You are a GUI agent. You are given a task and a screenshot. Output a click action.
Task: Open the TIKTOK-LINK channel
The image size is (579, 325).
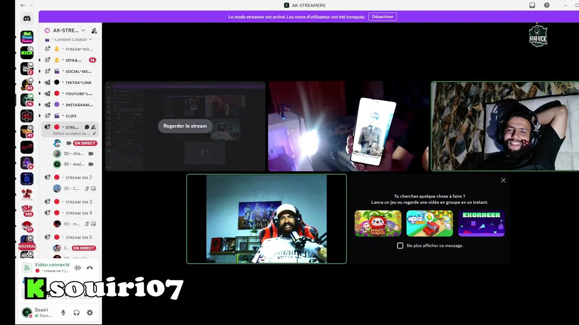(x=70, y=83)
